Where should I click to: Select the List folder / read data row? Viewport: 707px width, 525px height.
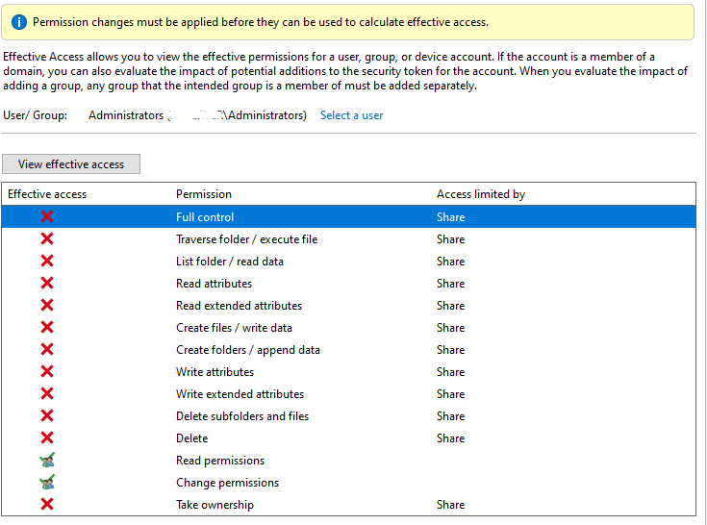[x=230, y=262]
